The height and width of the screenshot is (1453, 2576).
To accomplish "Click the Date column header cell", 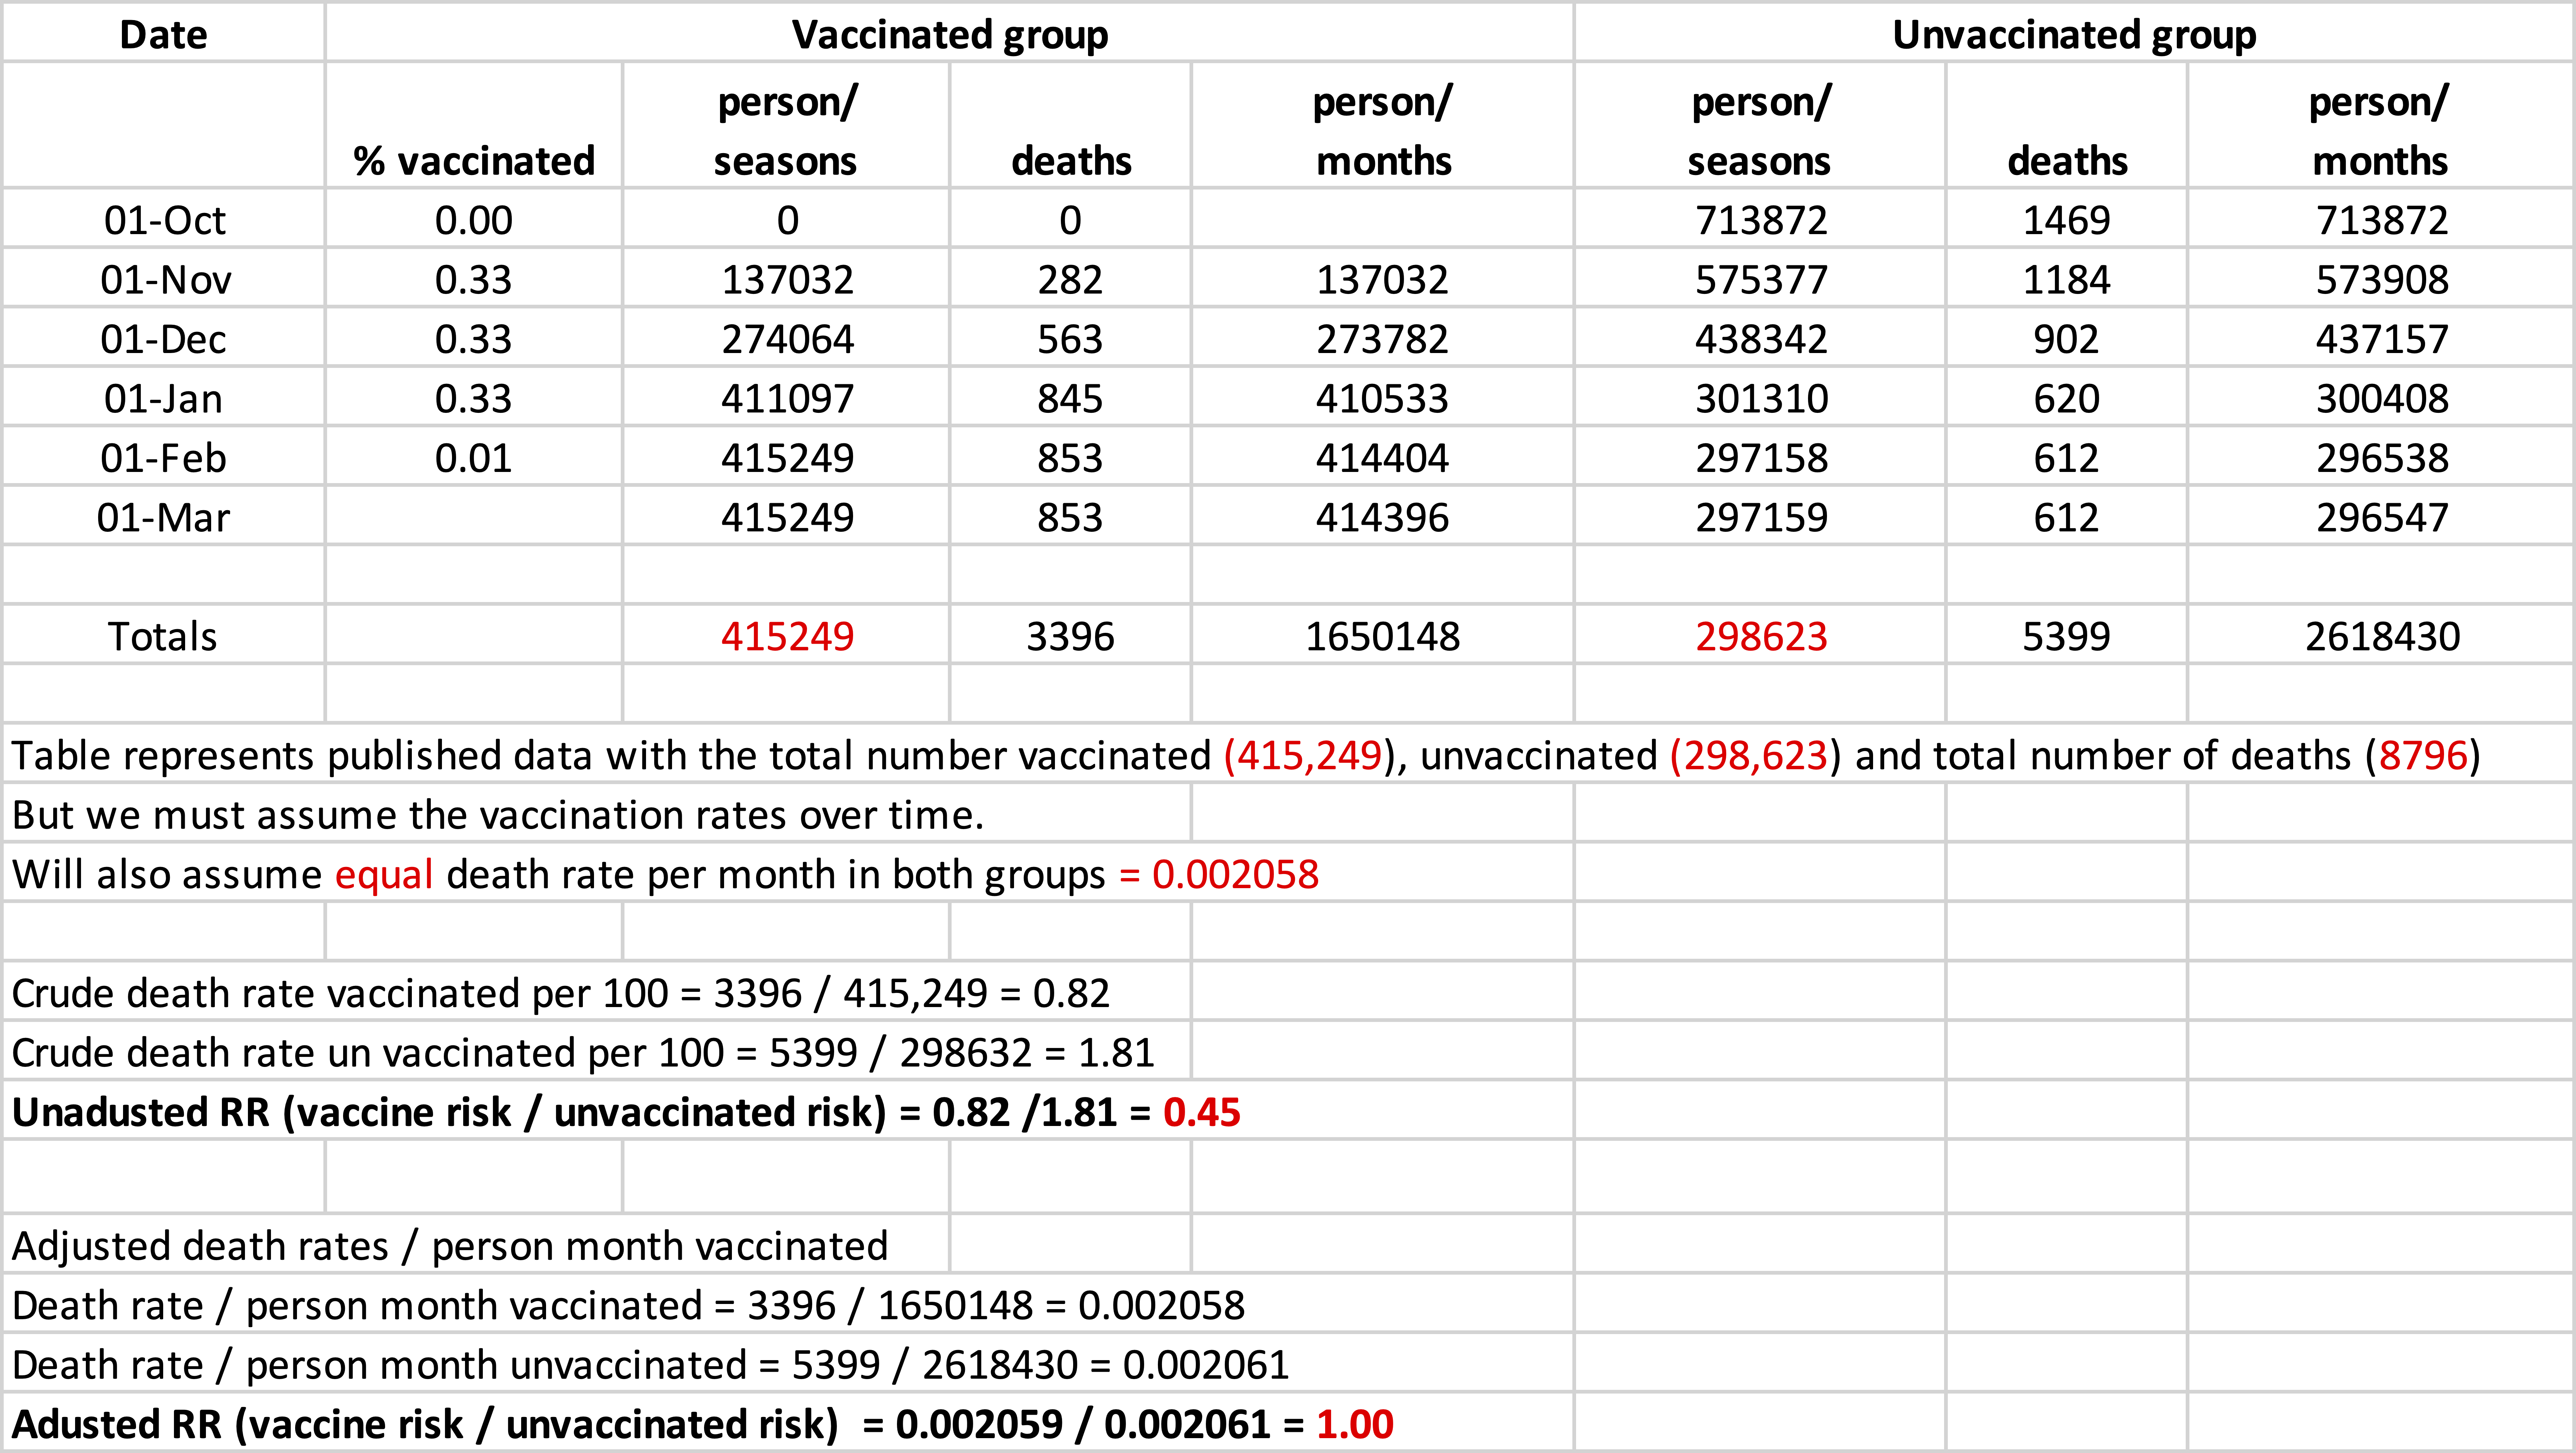I will (163, 34).
